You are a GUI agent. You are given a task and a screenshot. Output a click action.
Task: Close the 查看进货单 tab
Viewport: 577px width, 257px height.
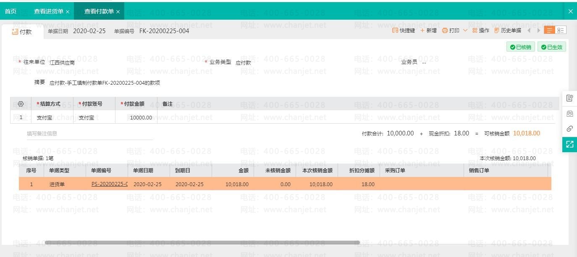(68, 12)
